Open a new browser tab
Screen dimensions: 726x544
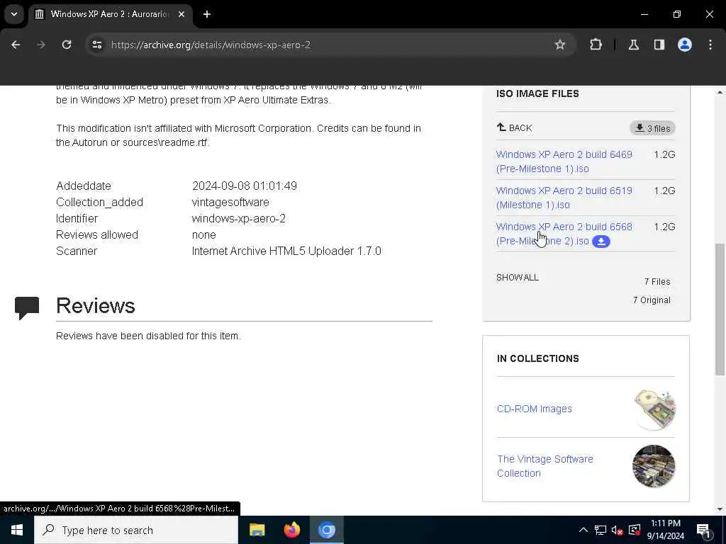click(x=207, y=14)
